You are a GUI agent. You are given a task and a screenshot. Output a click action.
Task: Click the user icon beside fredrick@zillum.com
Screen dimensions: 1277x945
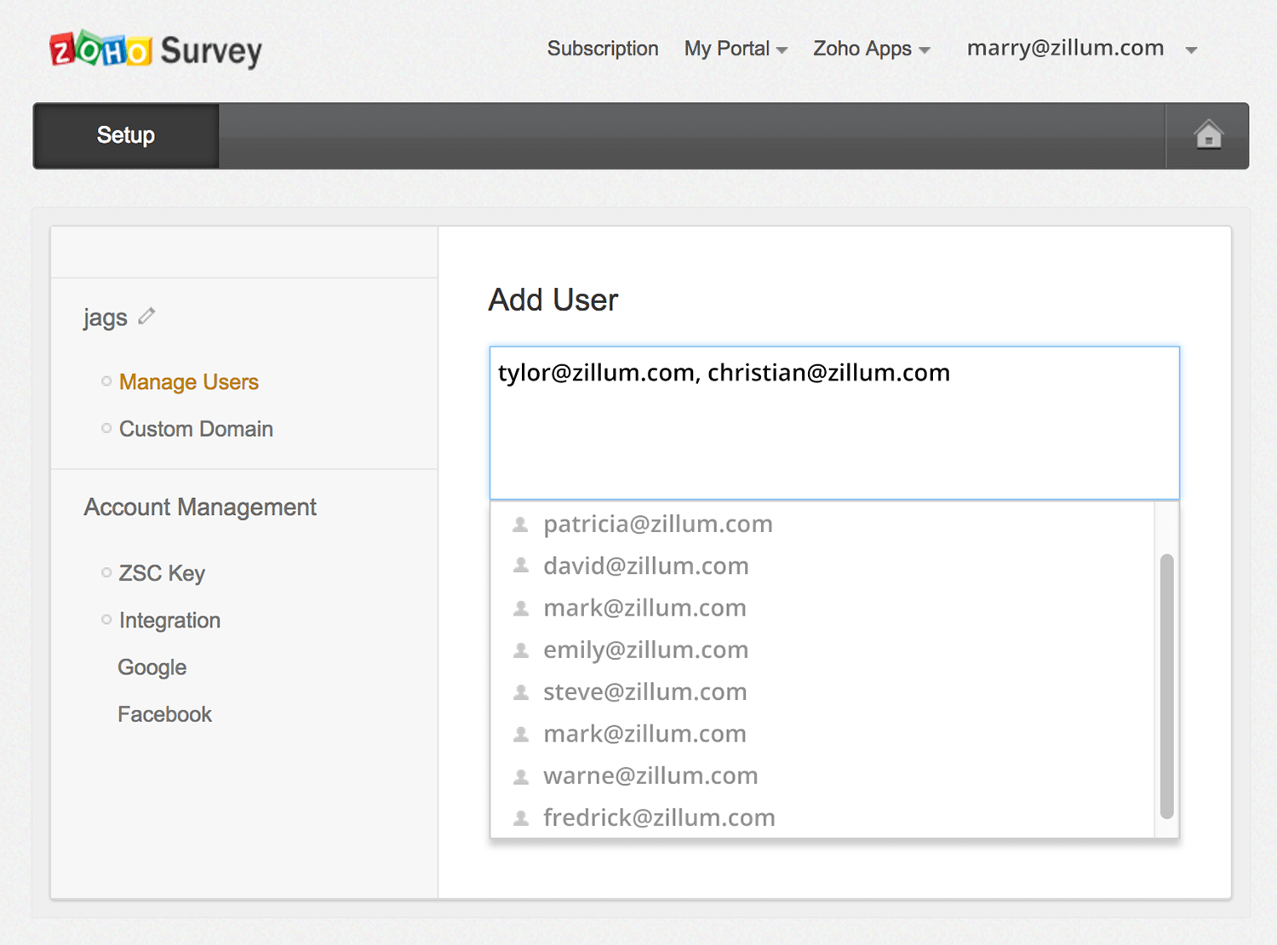click(x=520, y=817)
